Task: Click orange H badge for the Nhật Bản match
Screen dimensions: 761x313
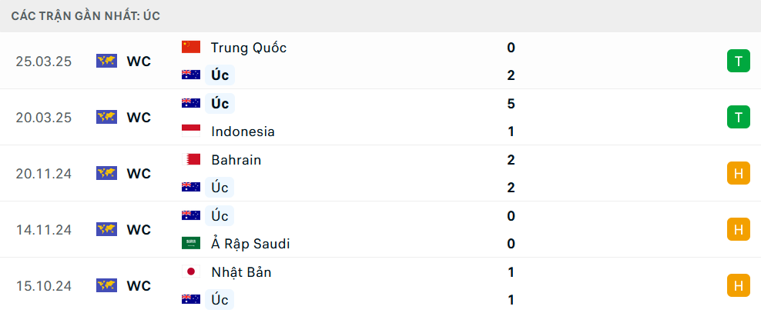Action: click(x=738, y=286)
